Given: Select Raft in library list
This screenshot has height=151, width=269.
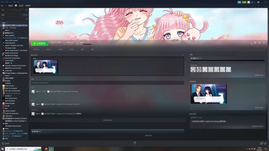Looking at the screenshot, I should [6, 139].
